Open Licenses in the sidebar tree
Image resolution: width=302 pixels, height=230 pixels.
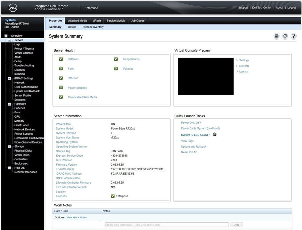click(20, 70)
